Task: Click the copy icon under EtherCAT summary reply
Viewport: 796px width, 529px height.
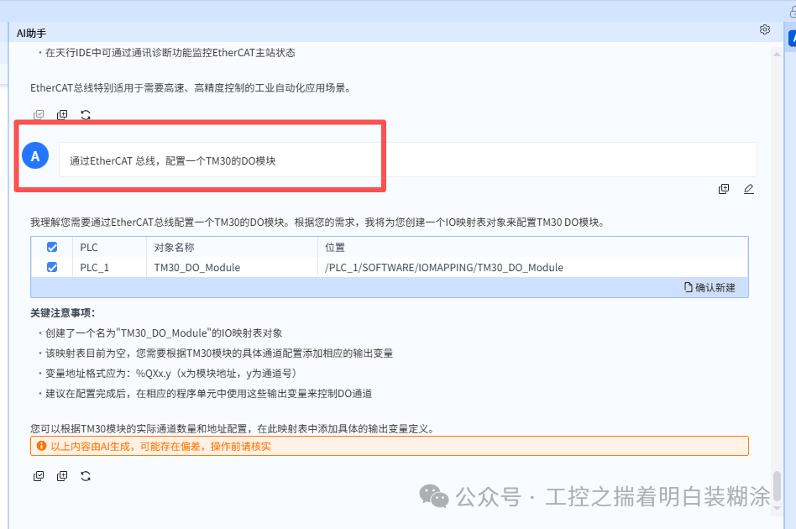Action: pos(62,115)
